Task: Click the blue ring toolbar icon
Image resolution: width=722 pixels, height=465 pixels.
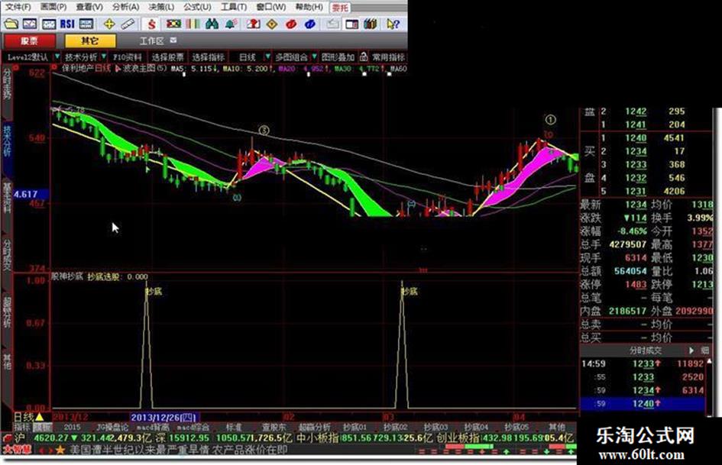Action: [x=310, y=24]
